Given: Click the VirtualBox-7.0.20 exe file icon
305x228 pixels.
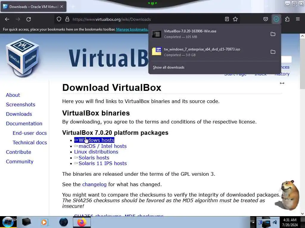Looking at the screenshot, I should 157,34.
